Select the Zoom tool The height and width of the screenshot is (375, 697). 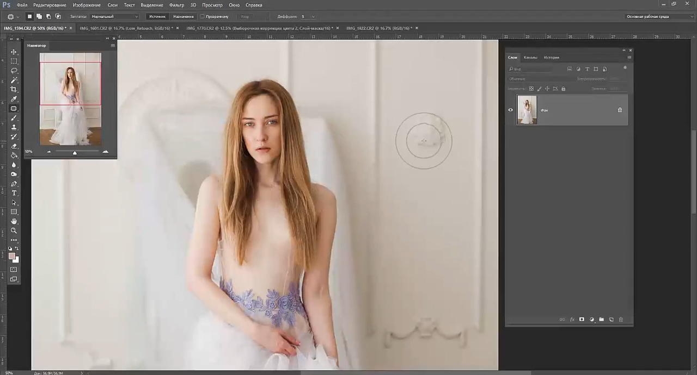point(14,230)
